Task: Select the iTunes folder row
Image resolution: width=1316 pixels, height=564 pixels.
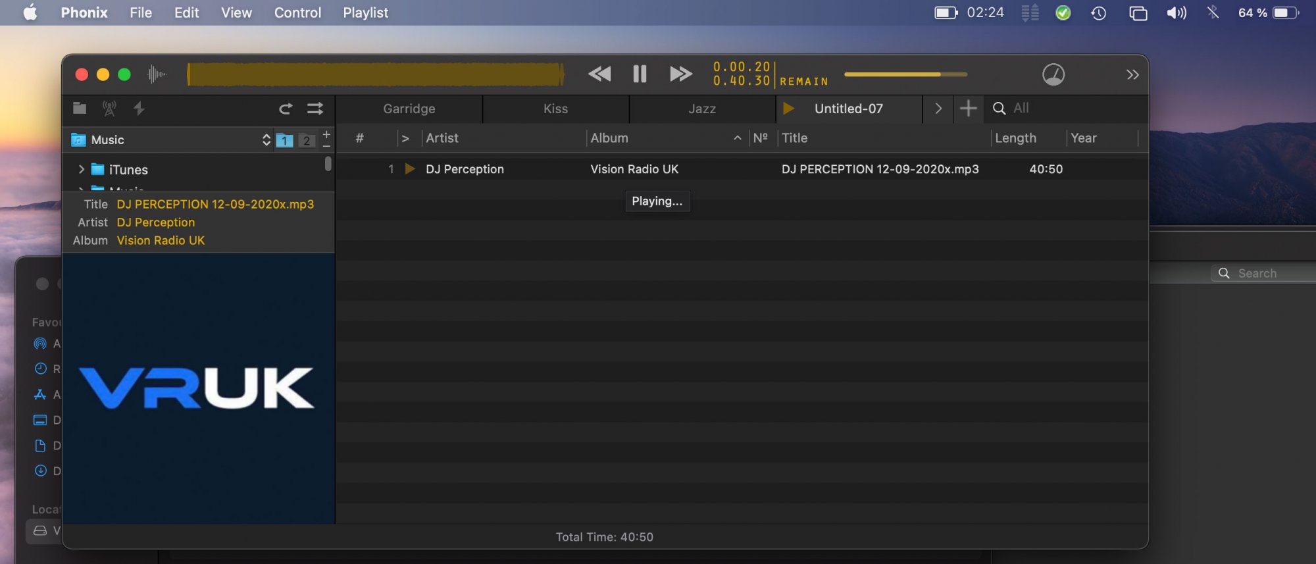Action: (197, 169)
